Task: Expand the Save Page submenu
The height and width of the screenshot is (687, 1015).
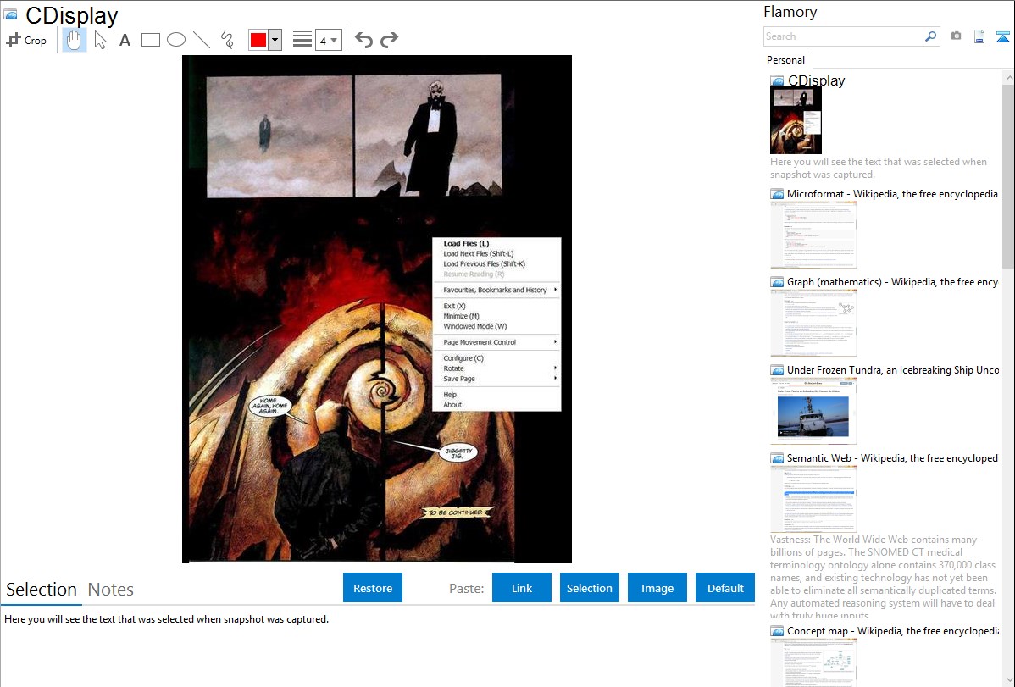Action: pyautogui.click(x=496, y=379)
